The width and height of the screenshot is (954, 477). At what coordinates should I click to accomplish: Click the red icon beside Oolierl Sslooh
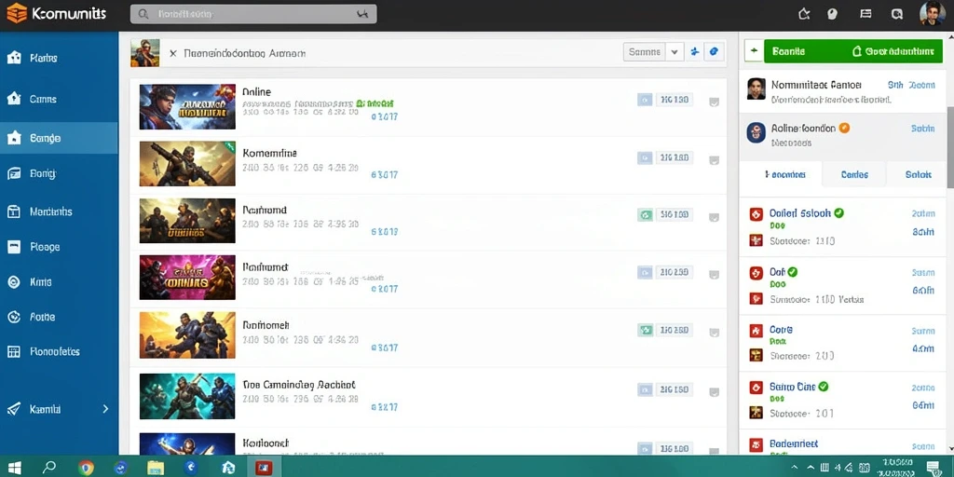point(756,213)
